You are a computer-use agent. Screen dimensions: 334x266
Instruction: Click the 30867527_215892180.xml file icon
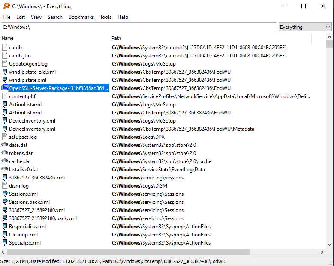tap(4, 210)
